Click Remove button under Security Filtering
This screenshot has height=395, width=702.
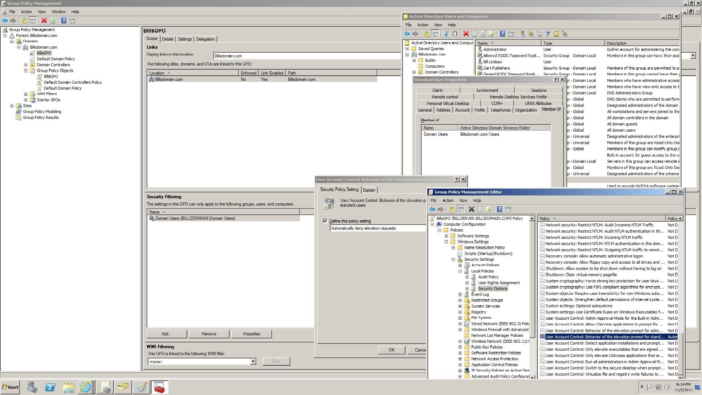tap(209, 334)
